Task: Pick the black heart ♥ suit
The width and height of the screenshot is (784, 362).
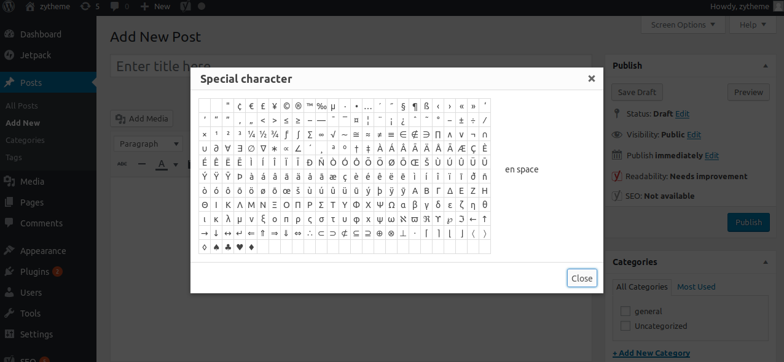Action: pyautogui.click(x=240, y=247)
